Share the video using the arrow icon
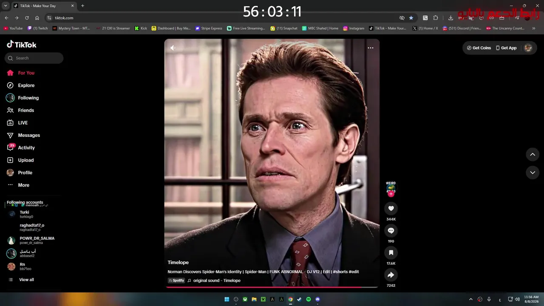This screenshot has height=306, width=544. pyautogui.click(x=391, y=275)
